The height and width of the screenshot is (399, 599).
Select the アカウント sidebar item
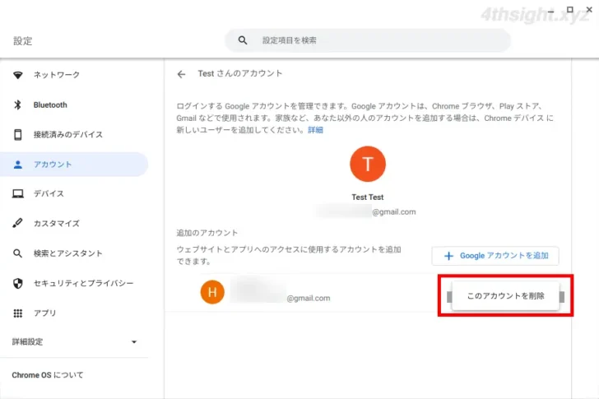(74, 165)
